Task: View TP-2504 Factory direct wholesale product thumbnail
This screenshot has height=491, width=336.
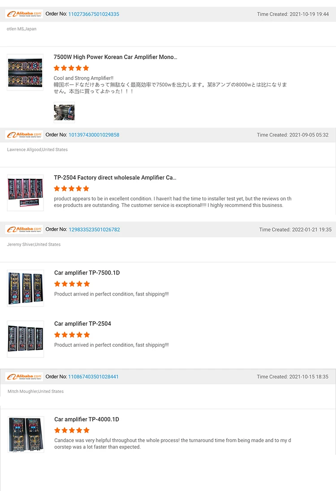Action: tap(26, 193)
